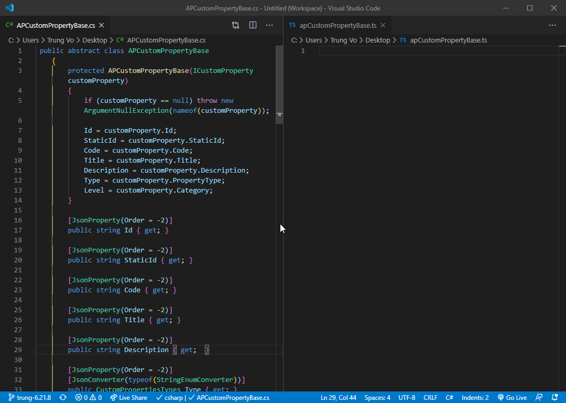Click line number 16 in left editor gutter
Image resolution: width=566 pixels, height=403 pixels.
click(x=18, y=220)
